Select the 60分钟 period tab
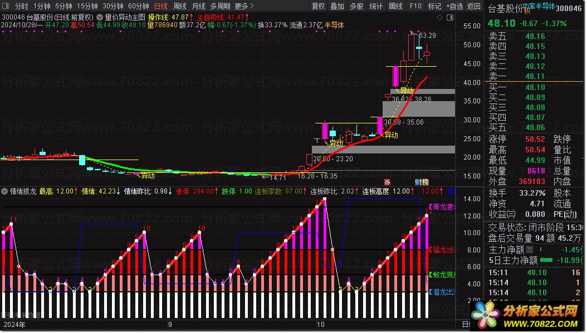Viewport: 587px width, 333px height. point(139,6)
